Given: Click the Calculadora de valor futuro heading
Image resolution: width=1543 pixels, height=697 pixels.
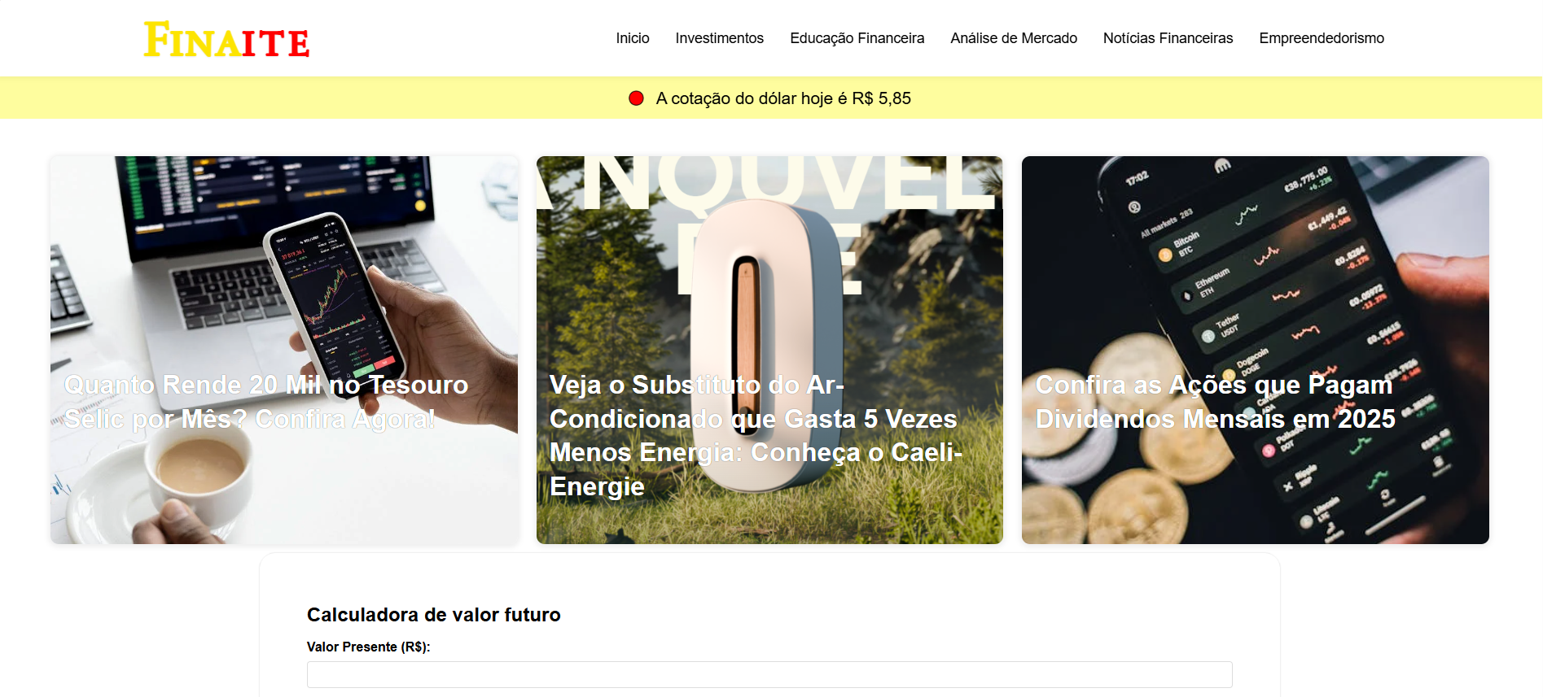Looking at the screenshot, I should [x=433, y=615].
